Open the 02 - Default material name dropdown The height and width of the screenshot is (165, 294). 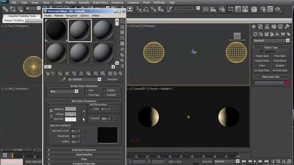point(99,79)
